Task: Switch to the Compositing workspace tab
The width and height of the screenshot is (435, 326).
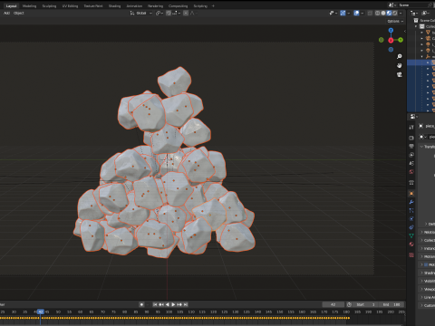Action: (178, 5)
